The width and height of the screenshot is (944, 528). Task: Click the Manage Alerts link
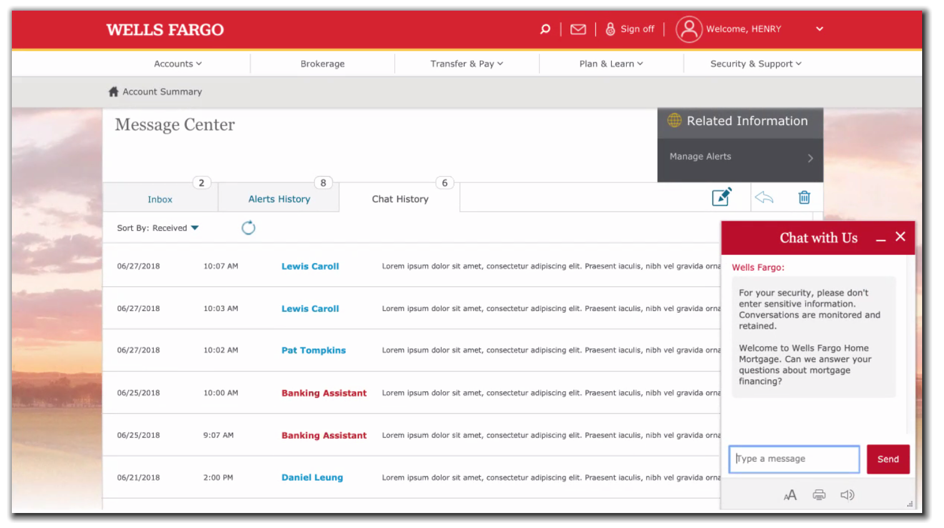700,156
